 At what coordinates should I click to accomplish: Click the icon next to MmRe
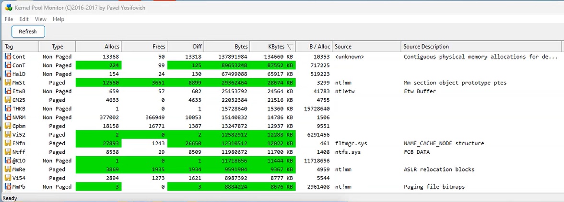point(8,170)
